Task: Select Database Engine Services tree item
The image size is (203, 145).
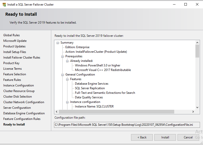Action: point(92,84)
